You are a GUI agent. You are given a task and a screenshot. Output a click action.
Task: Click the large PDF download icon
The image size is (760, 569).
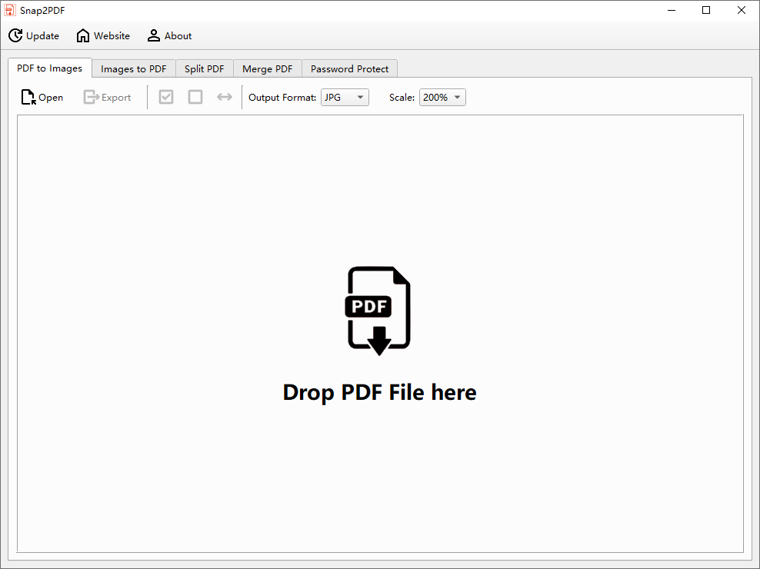point(379,311)
